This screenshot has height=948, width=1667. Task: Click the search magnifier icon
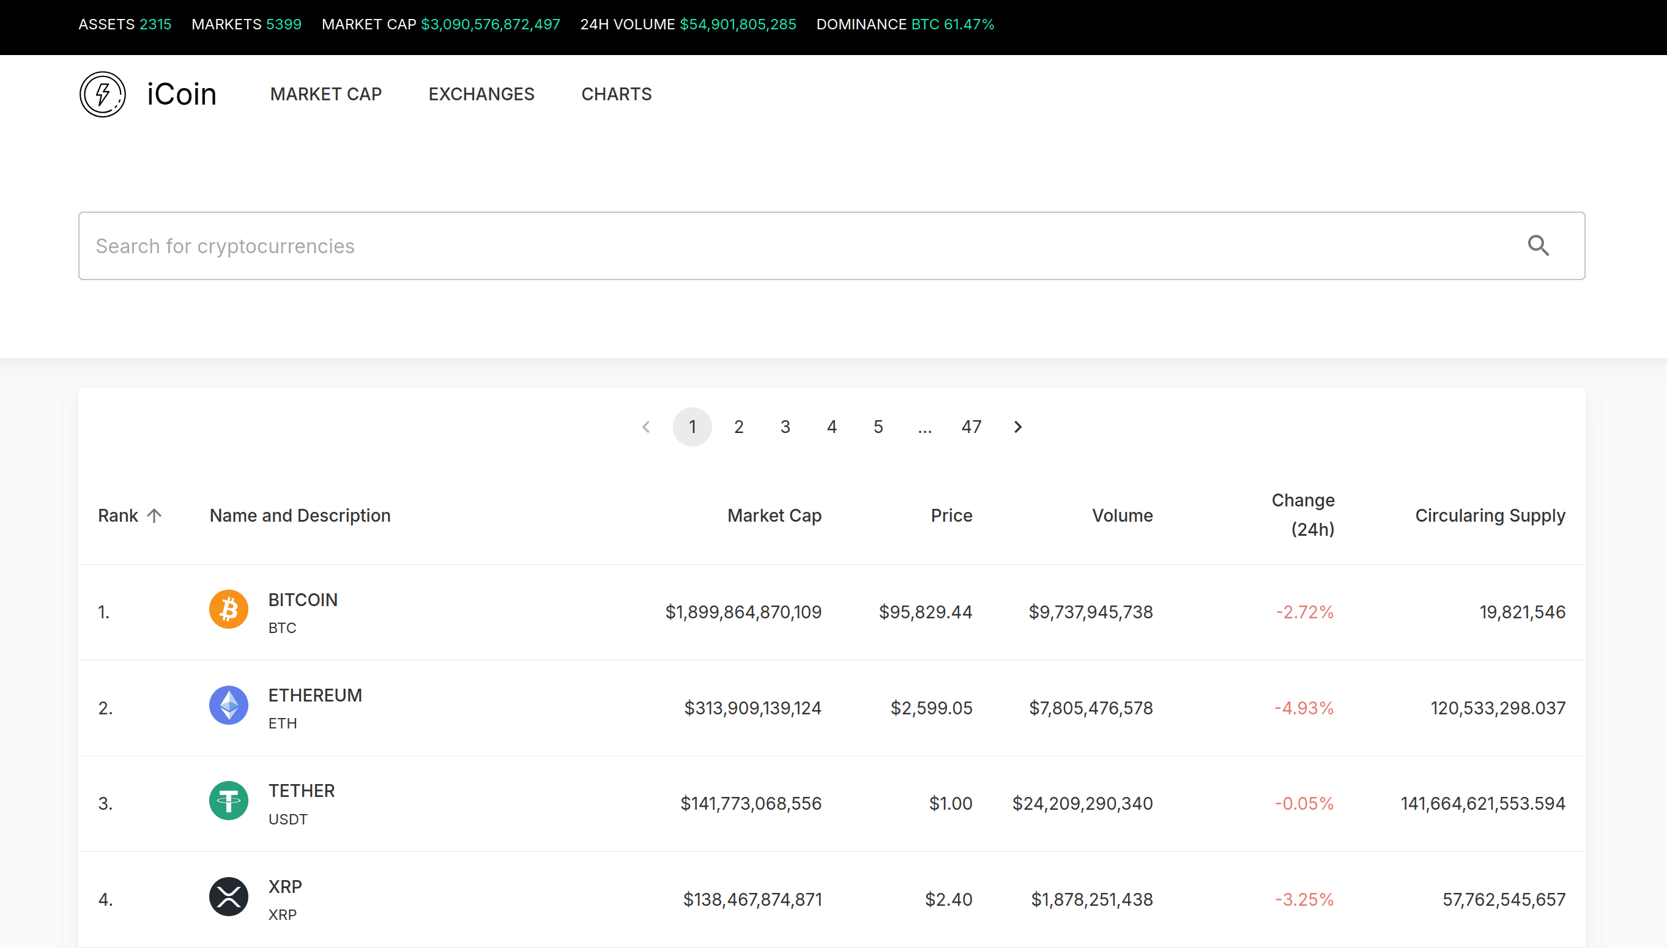[1538, 246]
